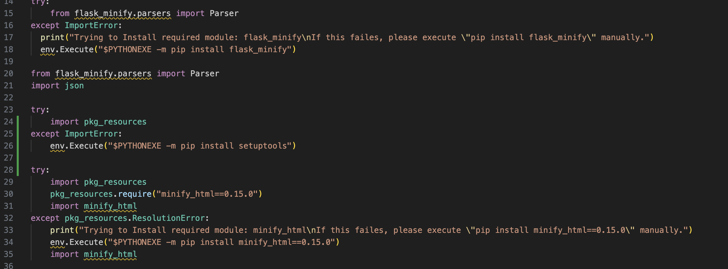Click line number 33 in the gutter
The height and width of the screenshot is (269, 728).
pos(8,230)
